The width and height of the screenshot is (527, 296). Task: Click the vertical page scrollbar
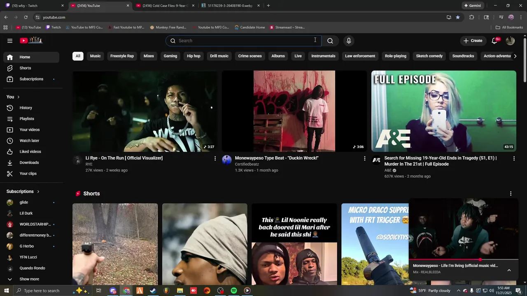[x=525, y=60]
